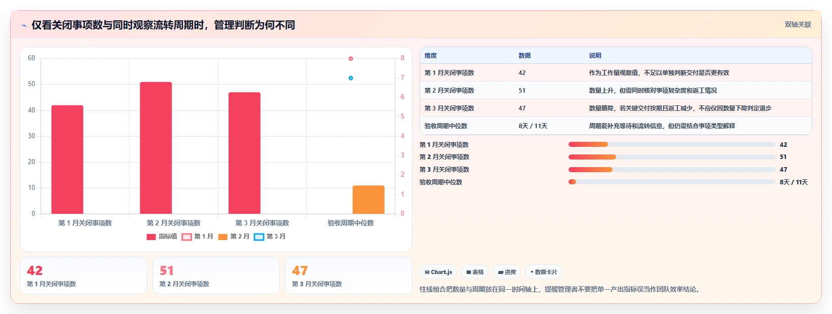Screen dimensions: 832x314
Task: Toggle the 指标值 legend item
Action: click(x=162, y=237)
